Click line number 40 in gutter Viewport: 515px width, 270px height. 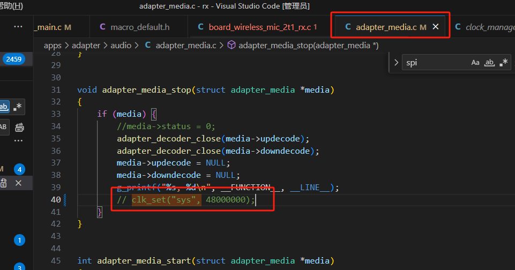pyautogui.click(x=56, y=200)
